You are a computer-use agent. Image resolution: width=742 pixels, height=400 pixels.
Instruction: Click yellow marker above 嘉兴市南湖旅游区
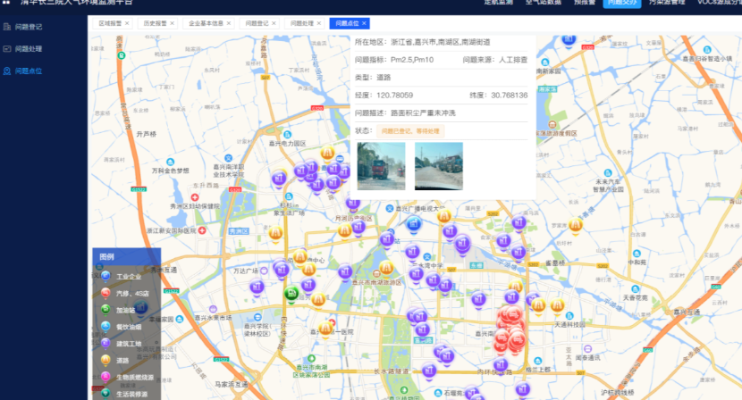386,269
